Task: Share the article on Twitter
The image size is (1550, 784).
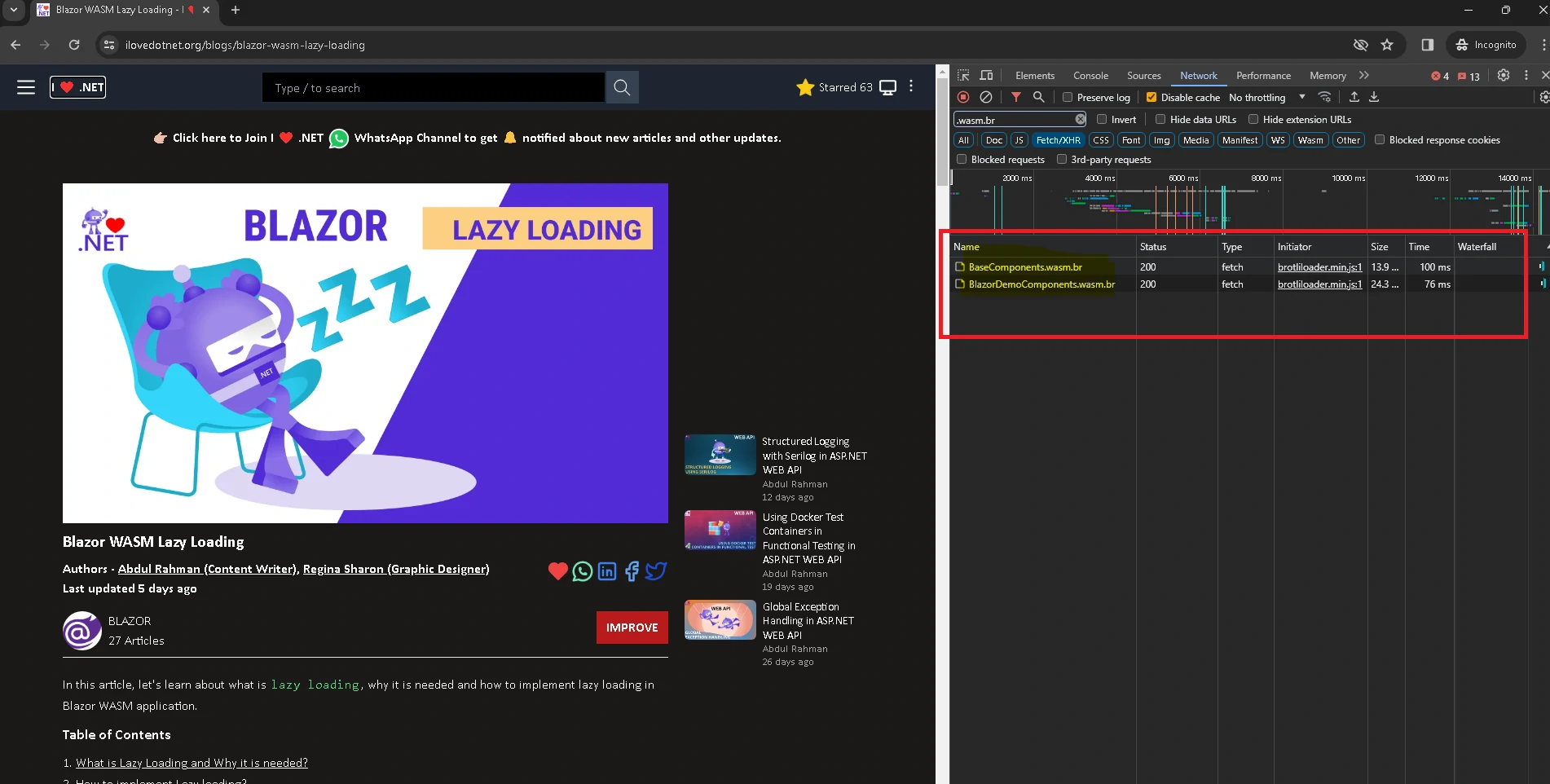Action: pos(656,571)
